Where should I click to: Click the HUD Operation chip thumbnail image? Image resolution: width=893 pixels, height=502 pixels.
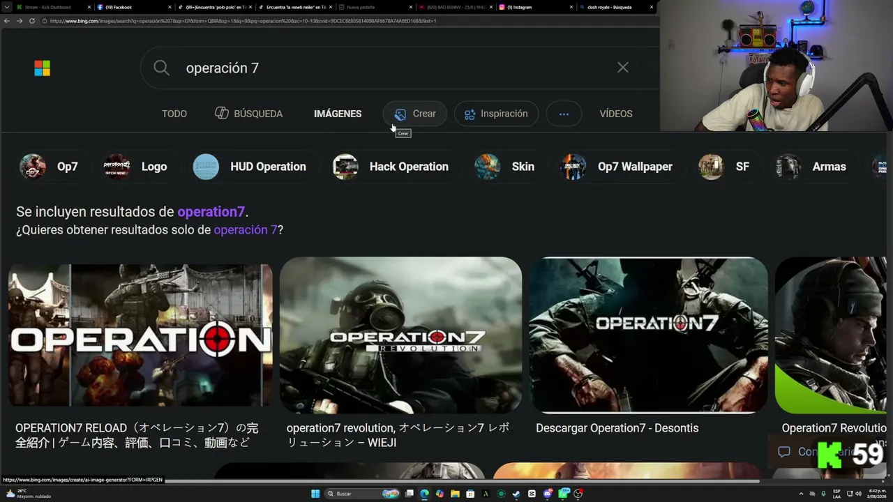coord(206,167)
